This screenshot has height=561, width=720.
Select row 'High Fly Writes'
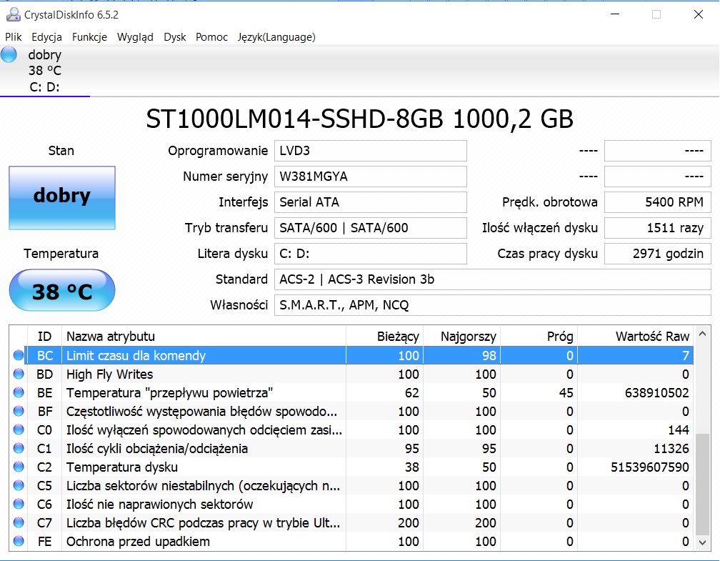coord(351,374)
